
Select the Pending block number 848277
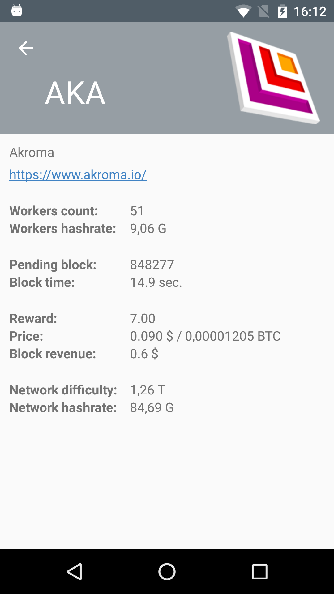pos(152,265)
